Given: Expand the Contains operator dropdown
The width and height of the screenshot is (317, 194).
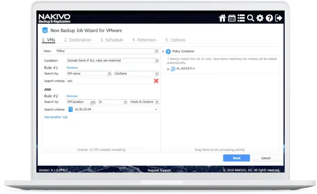Looking at the screenshot, I should coord(137,74).
